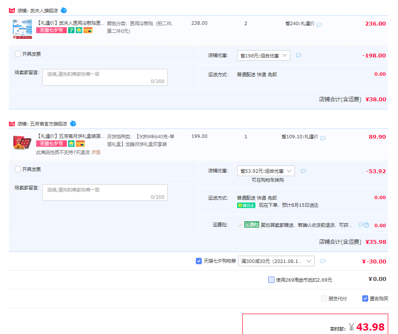This screenshot has height=334, width=398.
Task: Open the 武夫人旗舰店 store link
Action: 44,11
